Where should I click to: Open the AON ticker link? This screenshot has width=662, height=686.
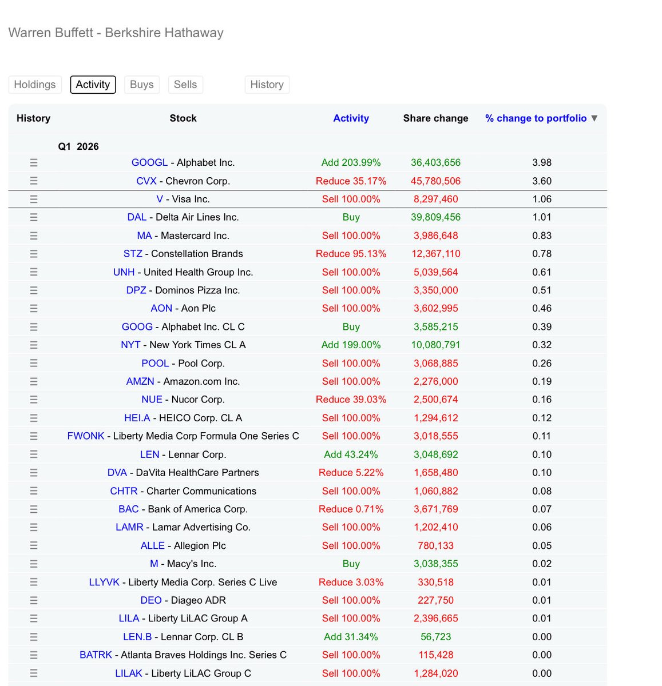(161, 309)
